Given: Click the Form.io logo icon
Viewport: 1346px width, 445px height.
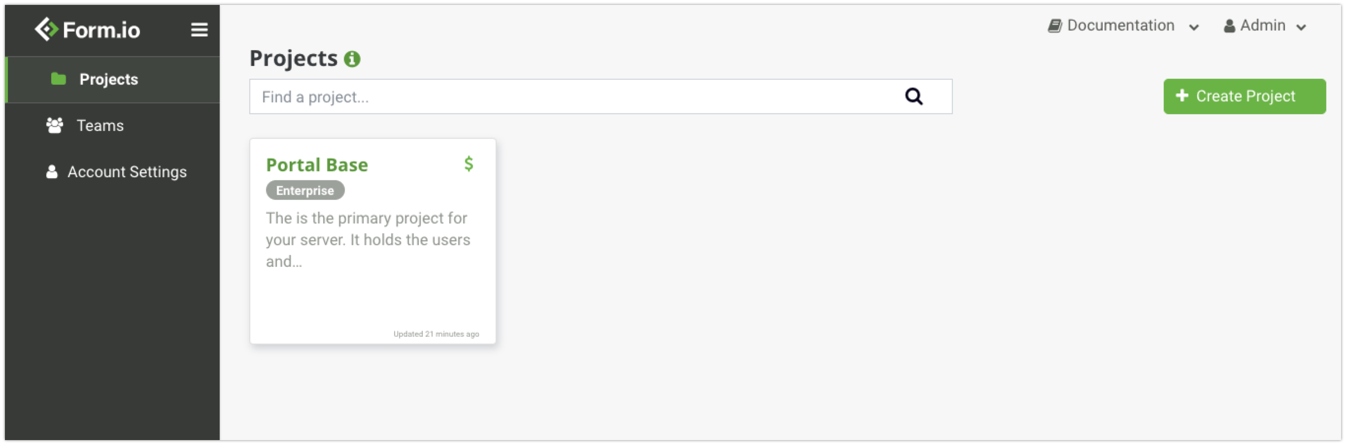Looking at the screenshot, I should tap(46, 29).
